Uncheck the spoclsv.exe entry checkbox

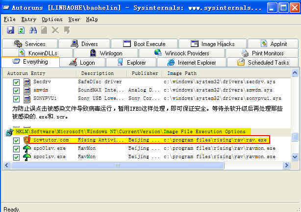coord(16,157)
